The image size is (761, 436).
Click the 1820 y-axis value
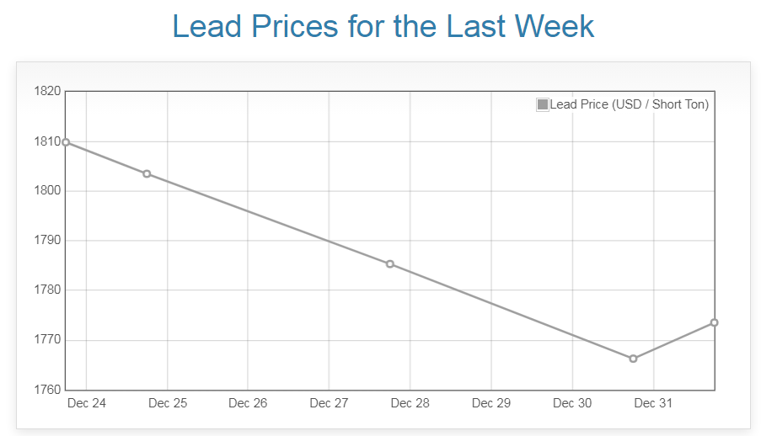47,91
